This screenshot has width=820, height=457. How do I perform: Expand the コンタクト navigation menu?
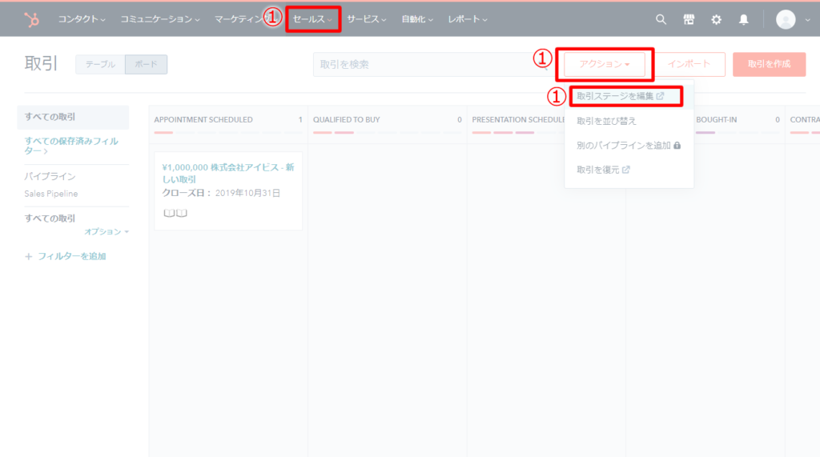coord(82,19)
